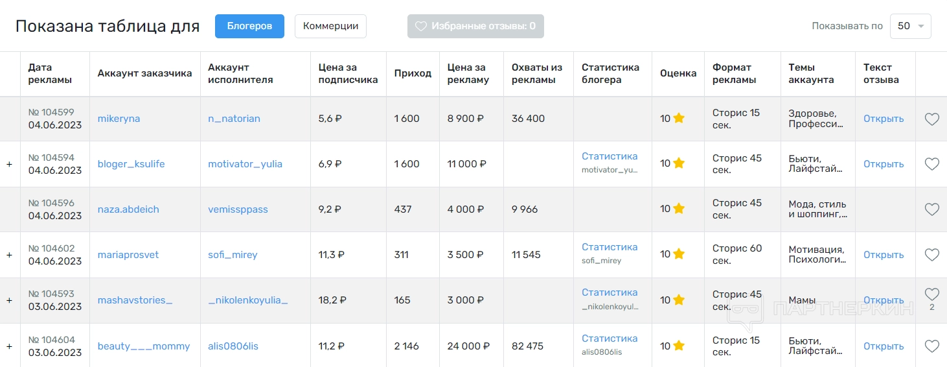Expand the bloger_ksulife row with plus
The image size is (947, 367).
coord(9,164)
